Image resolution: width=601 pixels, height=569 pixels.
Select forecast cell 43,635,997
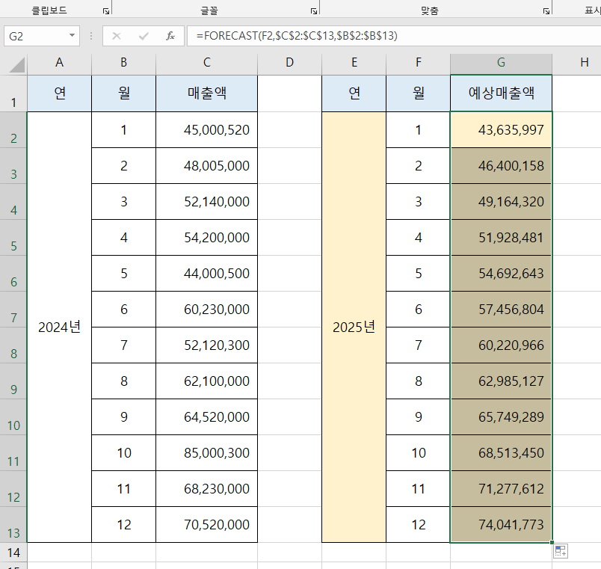coord(502,129)
